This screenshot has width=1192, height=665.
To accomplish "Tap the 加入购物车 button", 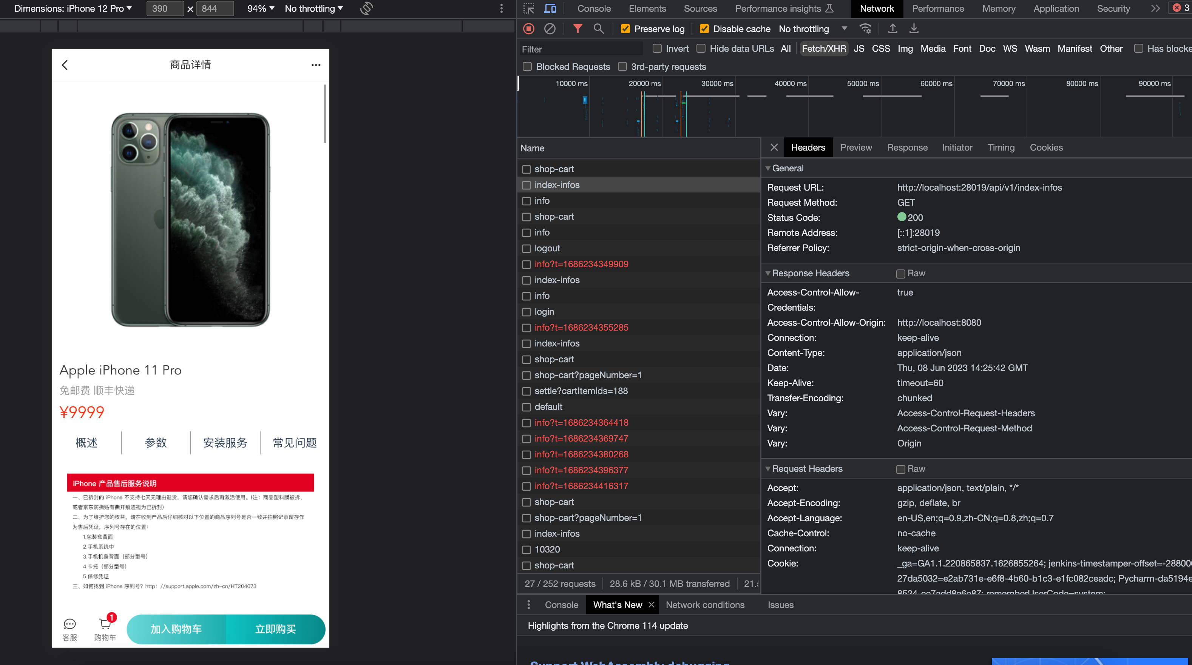I will pyautogui.click(x=176, y=629).
